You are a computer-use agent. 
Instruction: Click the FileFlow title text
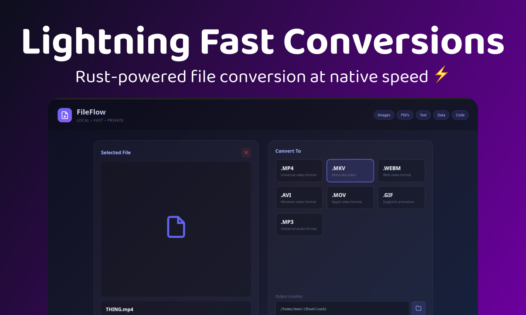pos(91,111)
